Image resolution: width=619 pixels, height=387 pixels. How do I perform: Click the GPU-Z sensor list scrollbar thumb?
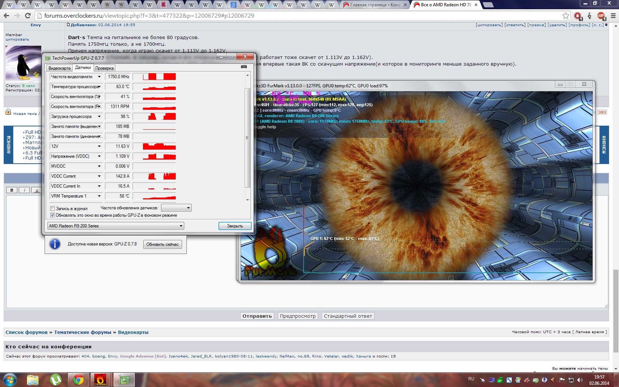click(x=247, y=138)
